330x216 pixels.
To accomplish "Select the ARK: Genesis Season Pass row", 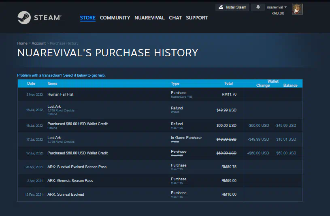I will coord(160,181).
